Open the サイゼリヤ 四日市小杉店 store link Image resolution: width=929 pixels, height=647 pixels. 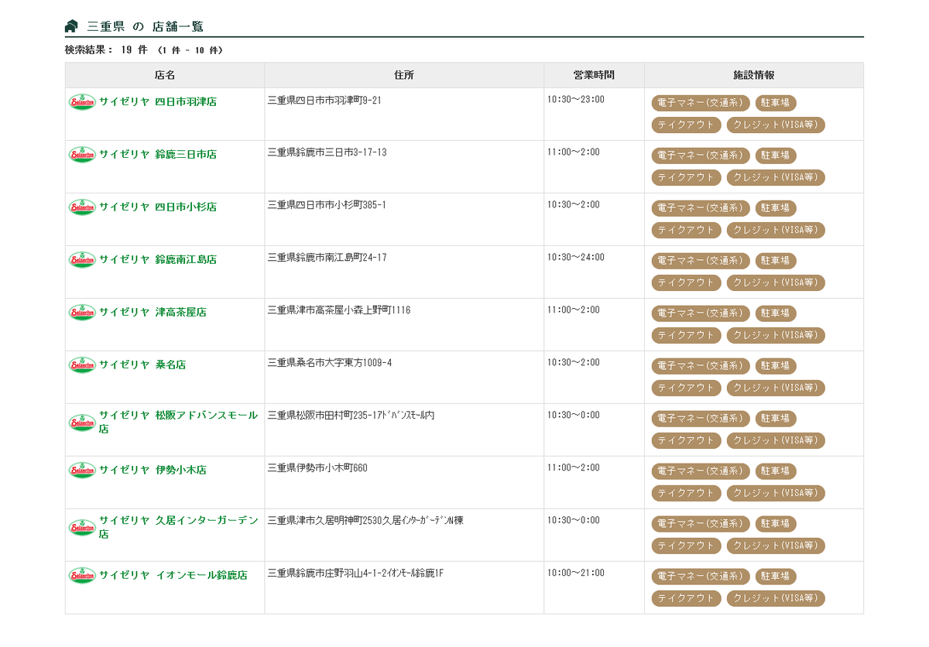(x=158, y=207)
